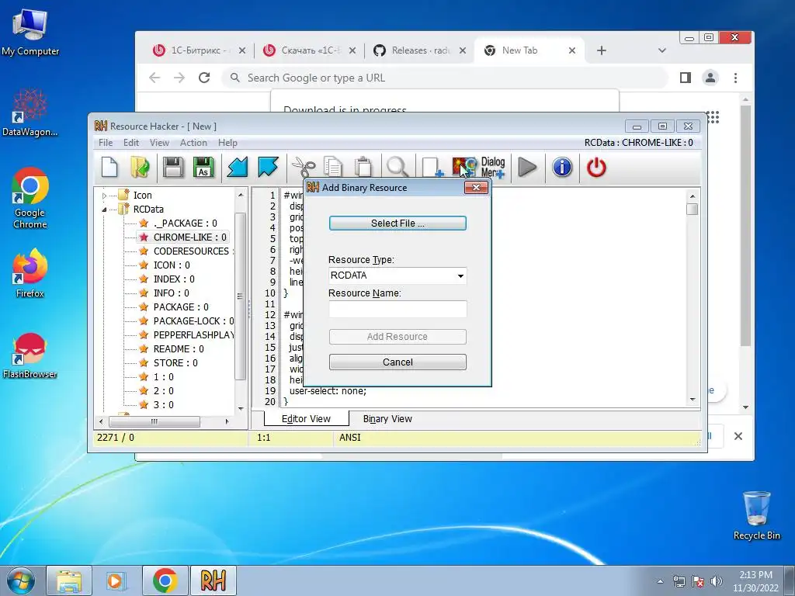
Task: Open Chrome's tab search chevron
Action: pyautogui.click(x=661, y=50)
